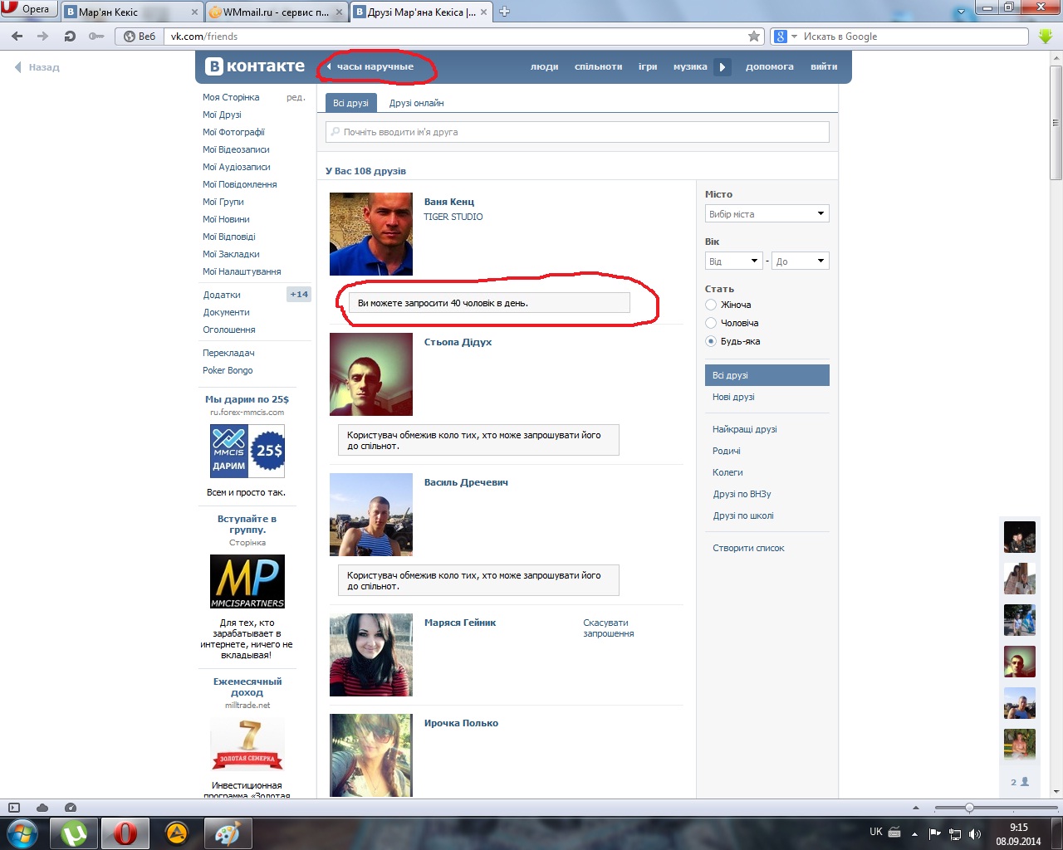Viewport: 1063px width, 850px height.
Task: Open Ваня Кенц profile name
Action: (449, 202)
